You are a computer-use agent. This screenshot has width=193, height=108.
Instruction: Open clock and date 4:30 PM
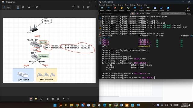[x=184, y=105]
